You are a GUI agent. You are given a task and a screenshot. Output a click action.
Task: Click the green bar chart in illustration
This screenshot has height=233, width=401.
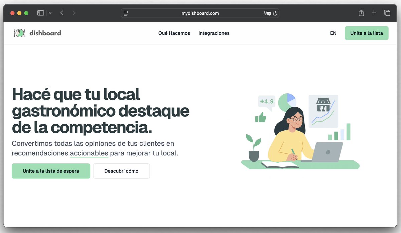(x=339, y=132)
